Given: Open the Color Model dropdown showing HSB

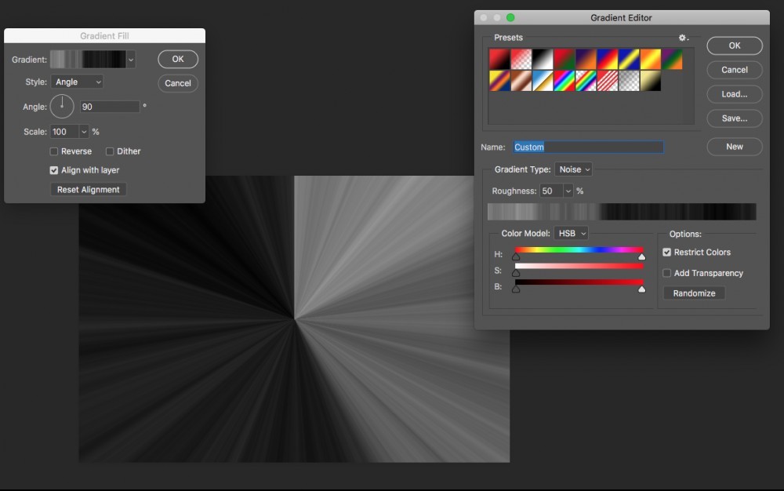Looking at the screenshot, I should pyautogui.click(x=571, y=234).
